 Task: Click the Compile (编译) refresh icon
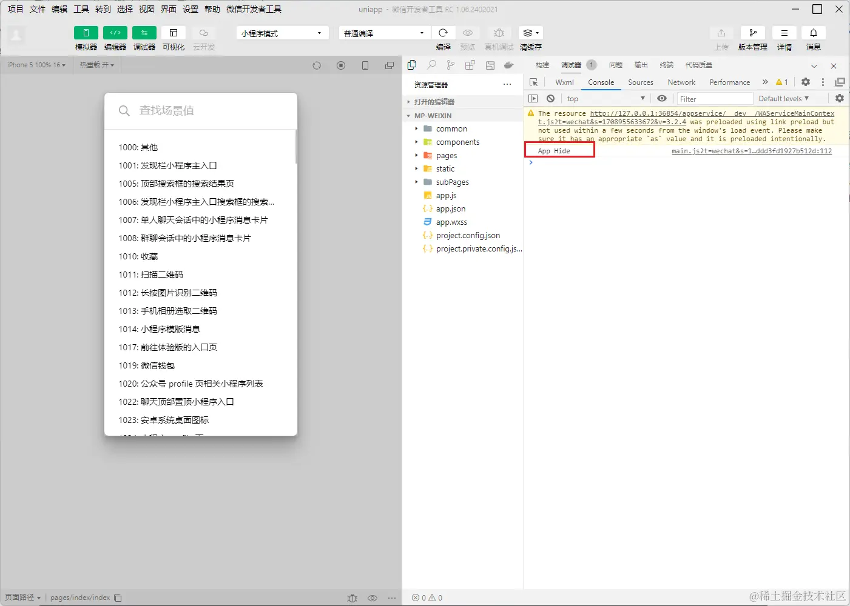pos(444,33)
